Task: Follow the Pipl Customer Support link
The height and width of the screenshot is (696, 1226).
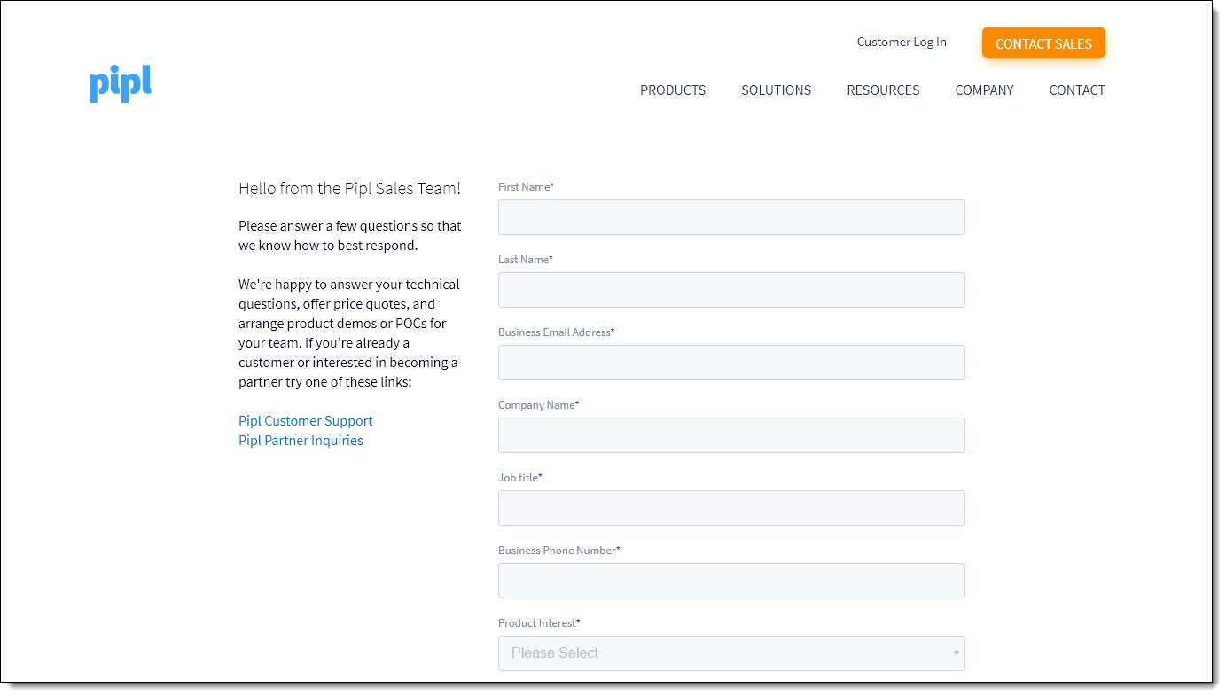Action: (305, 421)
